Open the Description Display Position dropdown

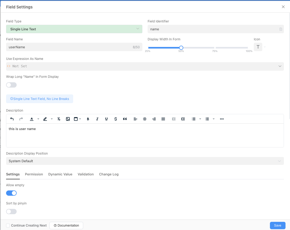point(145,161)
